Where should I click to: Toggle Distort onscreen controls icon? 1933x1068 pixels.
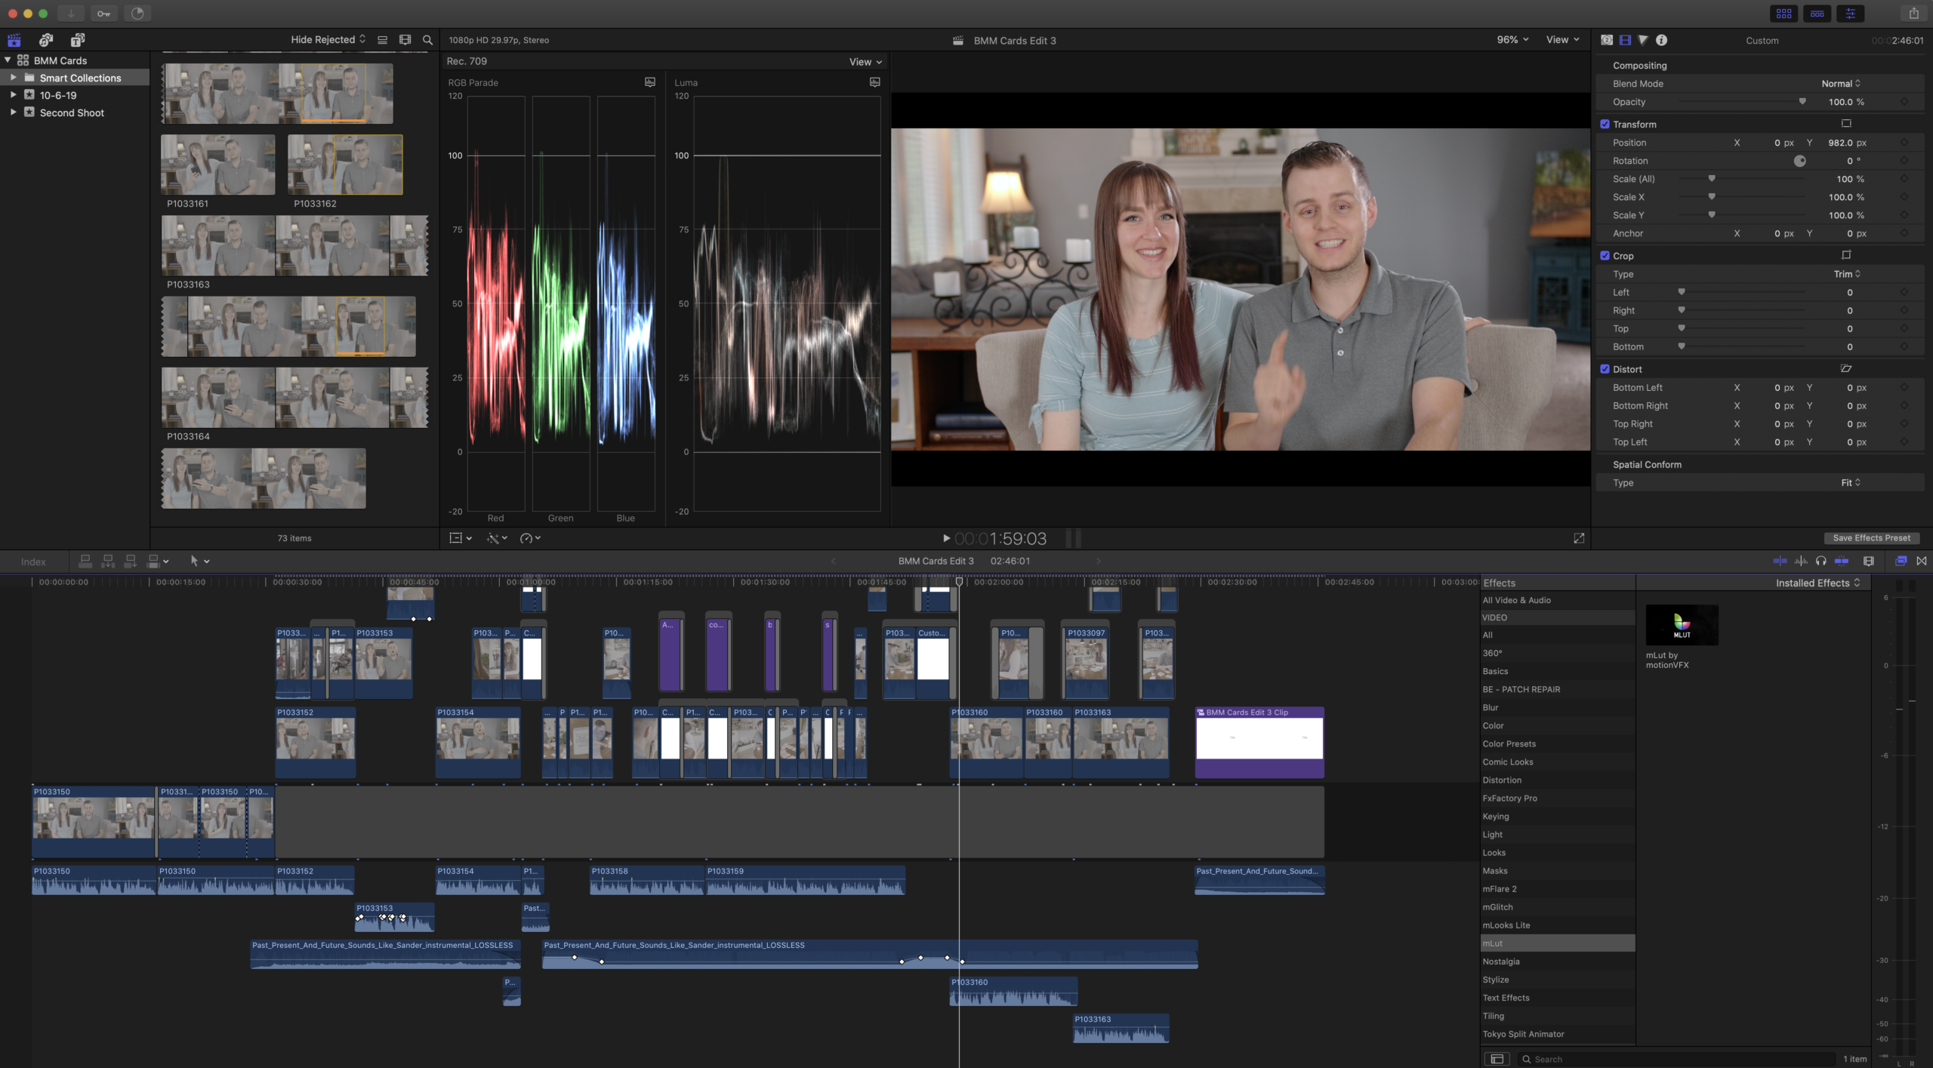click(x=1846, y=368)
